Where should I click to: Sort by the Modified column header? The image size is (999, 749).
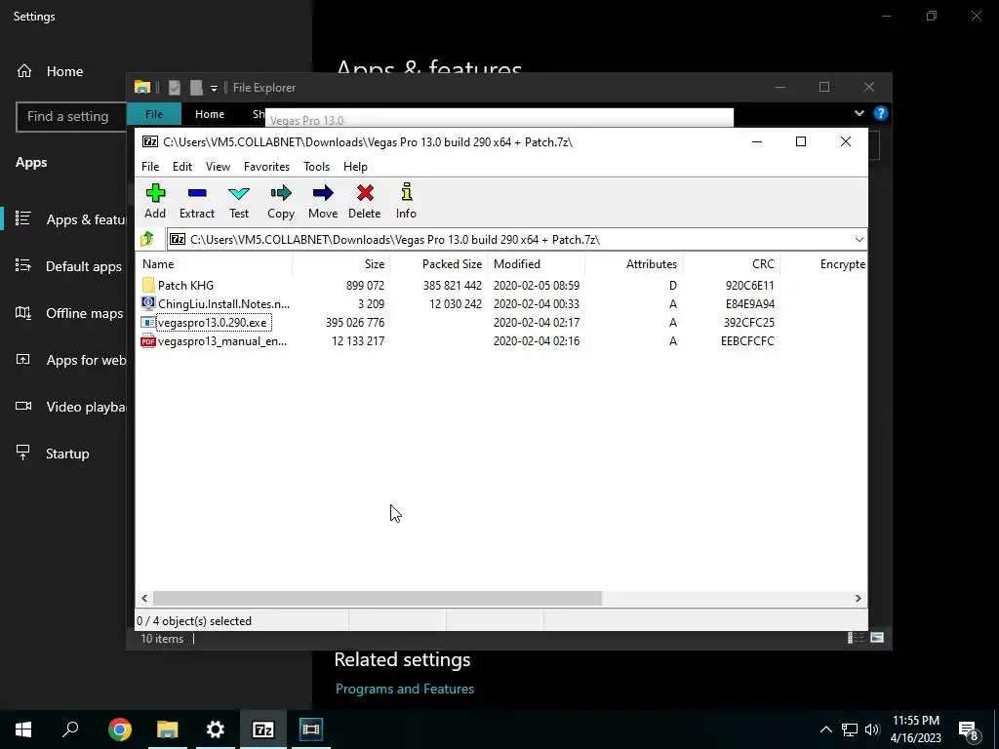537,263
